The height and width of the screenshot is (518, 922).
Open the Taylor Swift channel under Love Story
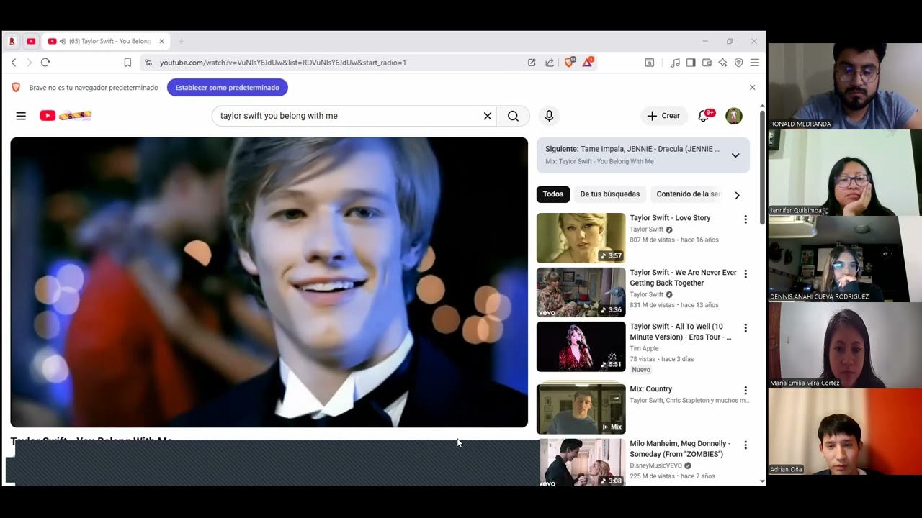[647, 230]
